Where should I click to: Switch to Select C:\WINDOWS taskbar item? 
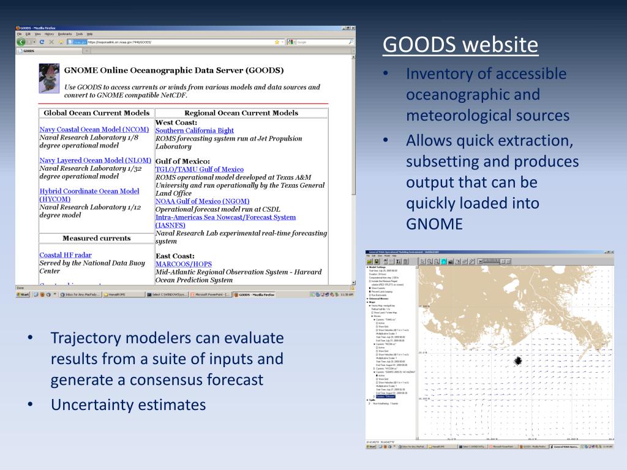click(x=167, y=294)
